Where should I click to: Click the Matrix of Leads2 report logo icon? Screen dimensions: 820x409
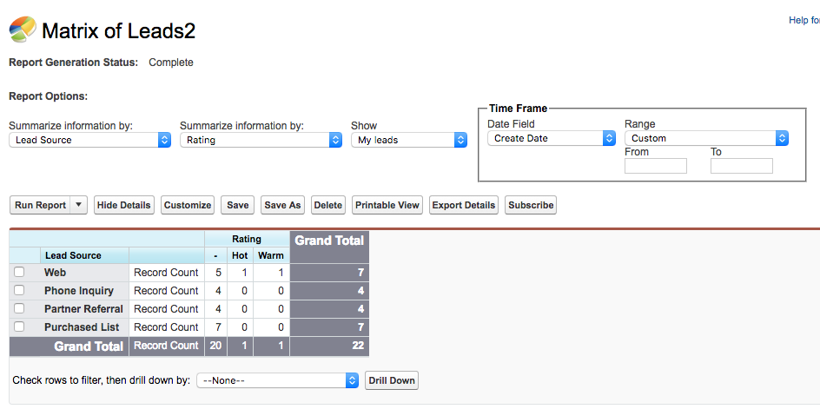pyautogui.click(x=22, y=31)
